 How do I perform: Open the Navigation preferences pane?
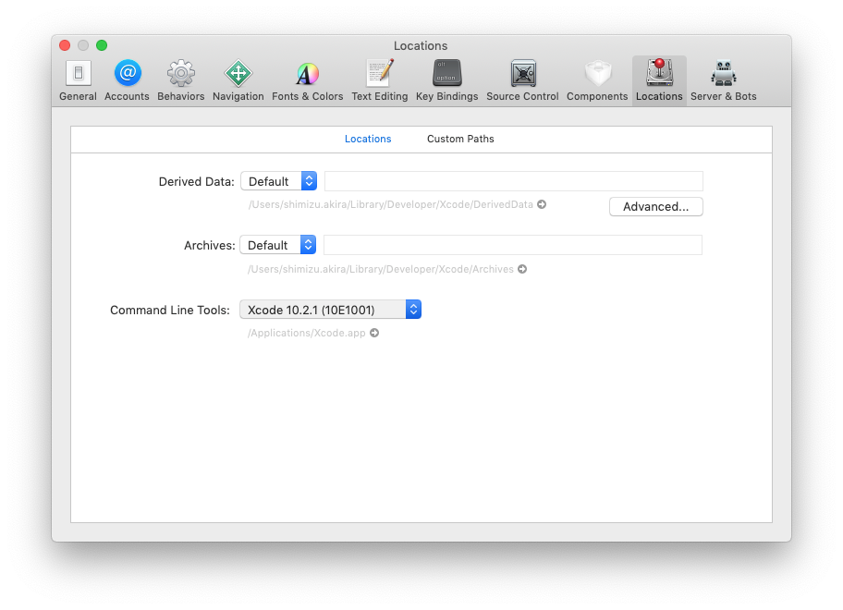[x=238, y=80]
